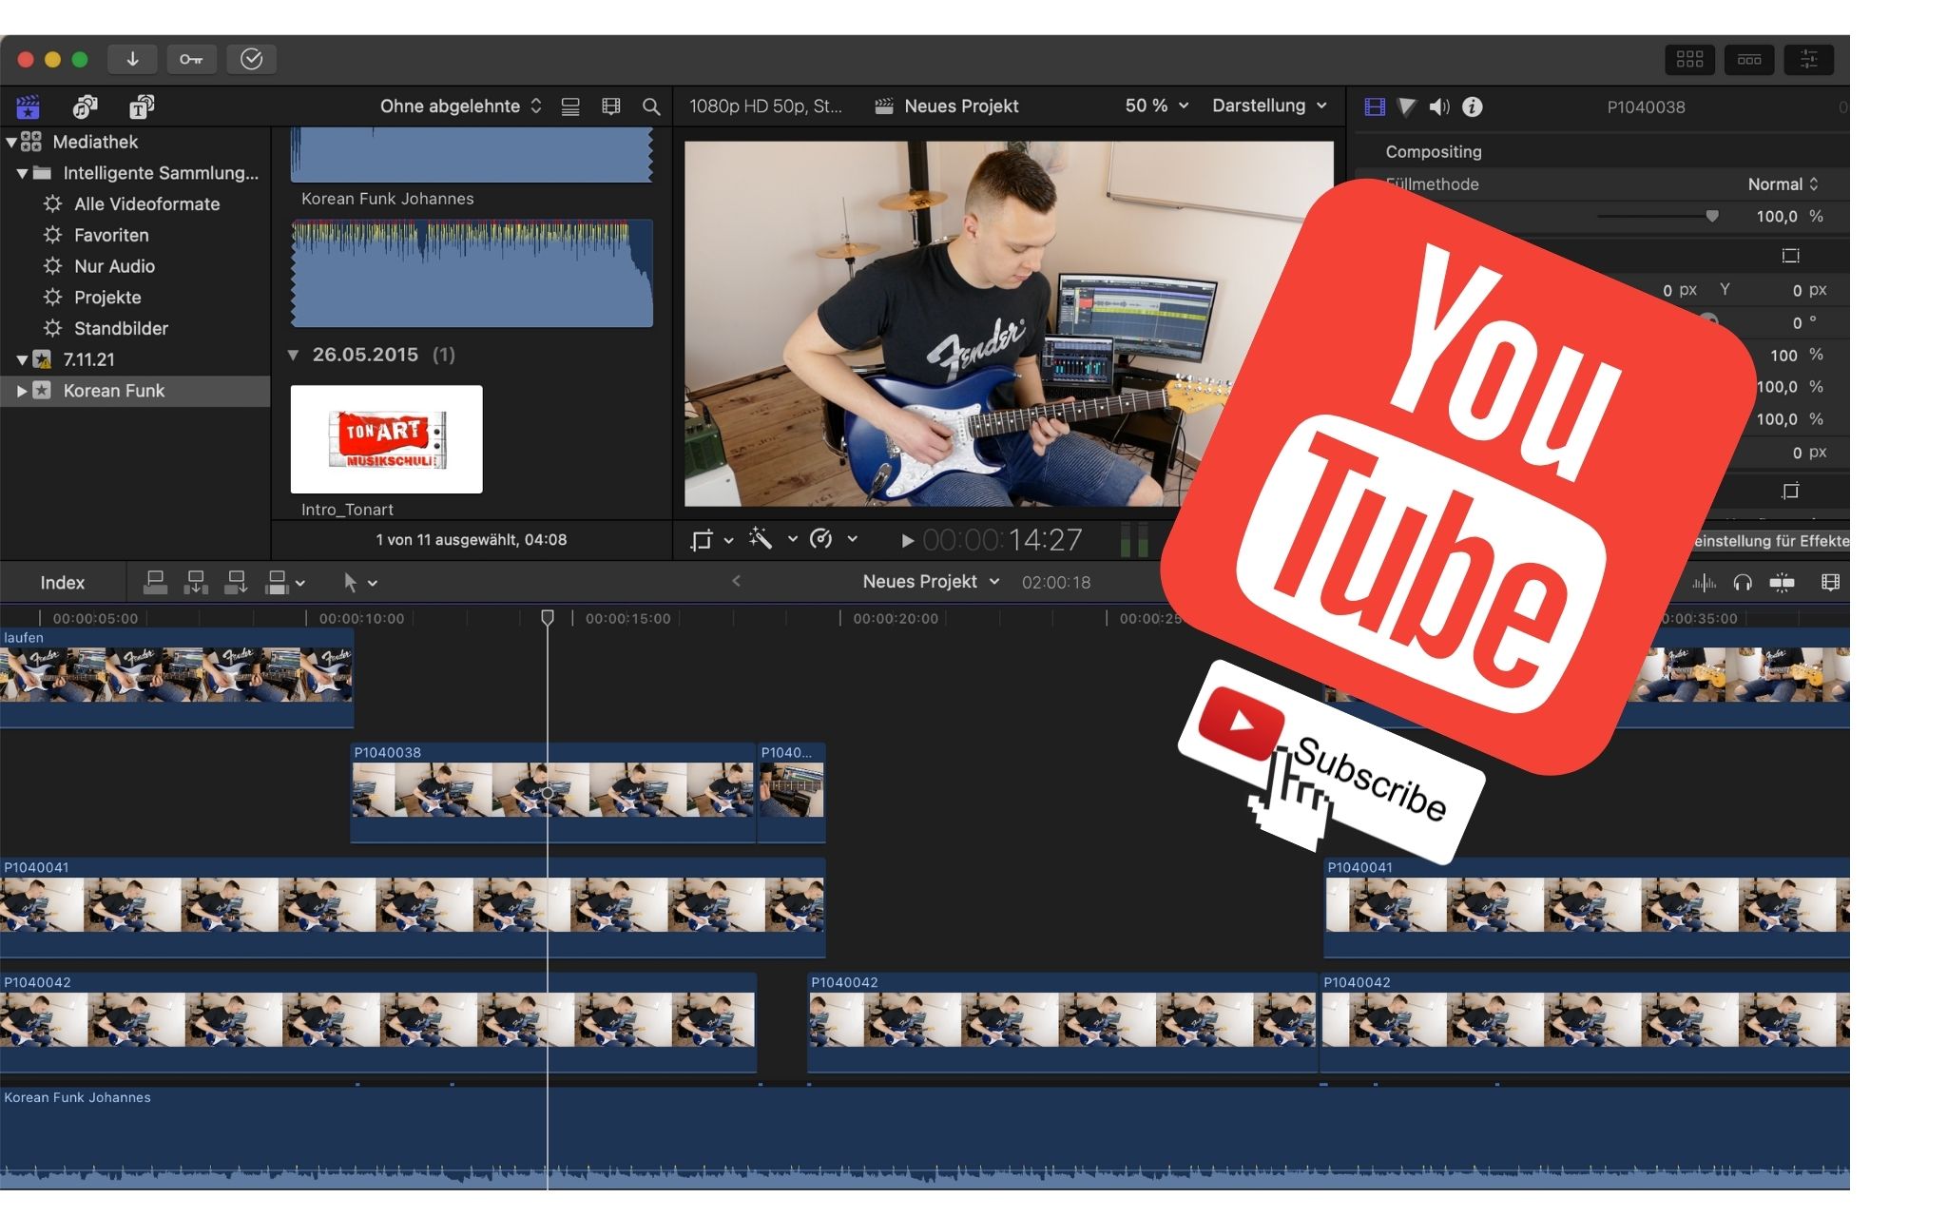The height and width of the screenshot is (1217, 1947).
Task: Open the photos and audio sidebar
Action: [x=86, y=106]
